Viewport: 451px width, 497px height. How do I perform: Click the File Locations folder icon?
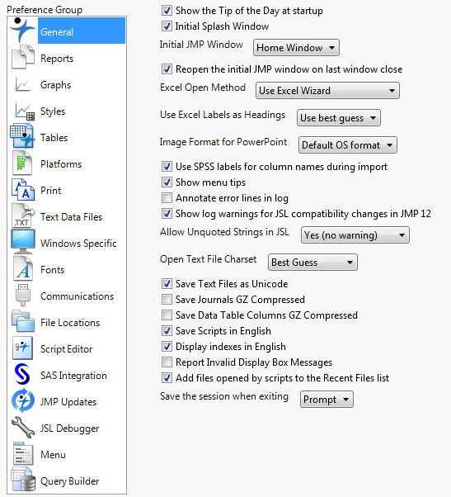(23, 321)
